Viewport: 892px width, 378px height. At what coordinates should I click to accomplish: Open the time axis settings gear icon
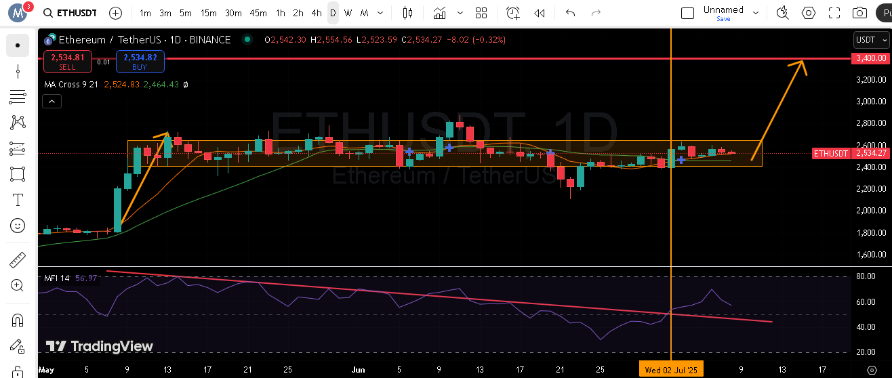[872, 370]
